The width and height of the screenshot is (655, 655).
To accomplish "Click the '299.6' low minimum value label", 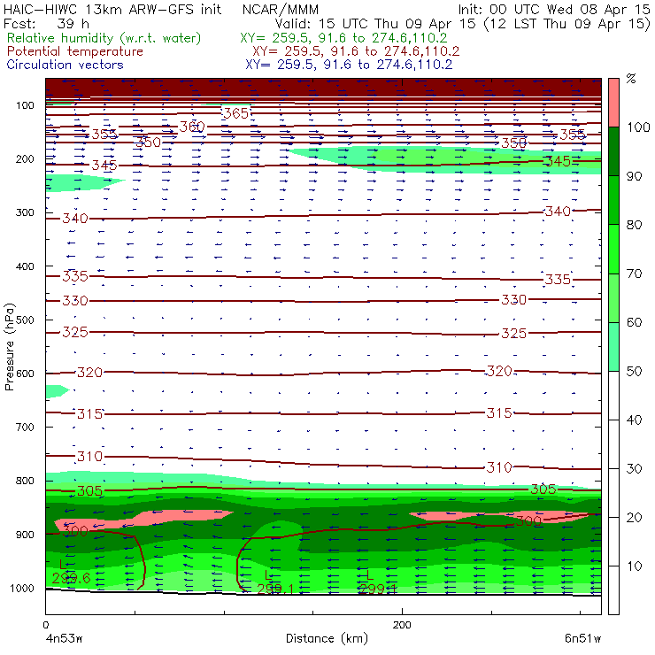I will coord(71,578).
